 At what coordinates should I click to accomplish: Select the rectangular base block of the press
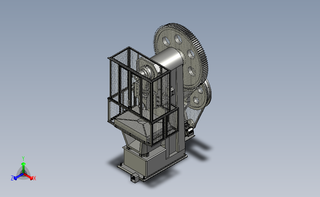(145, 162)
